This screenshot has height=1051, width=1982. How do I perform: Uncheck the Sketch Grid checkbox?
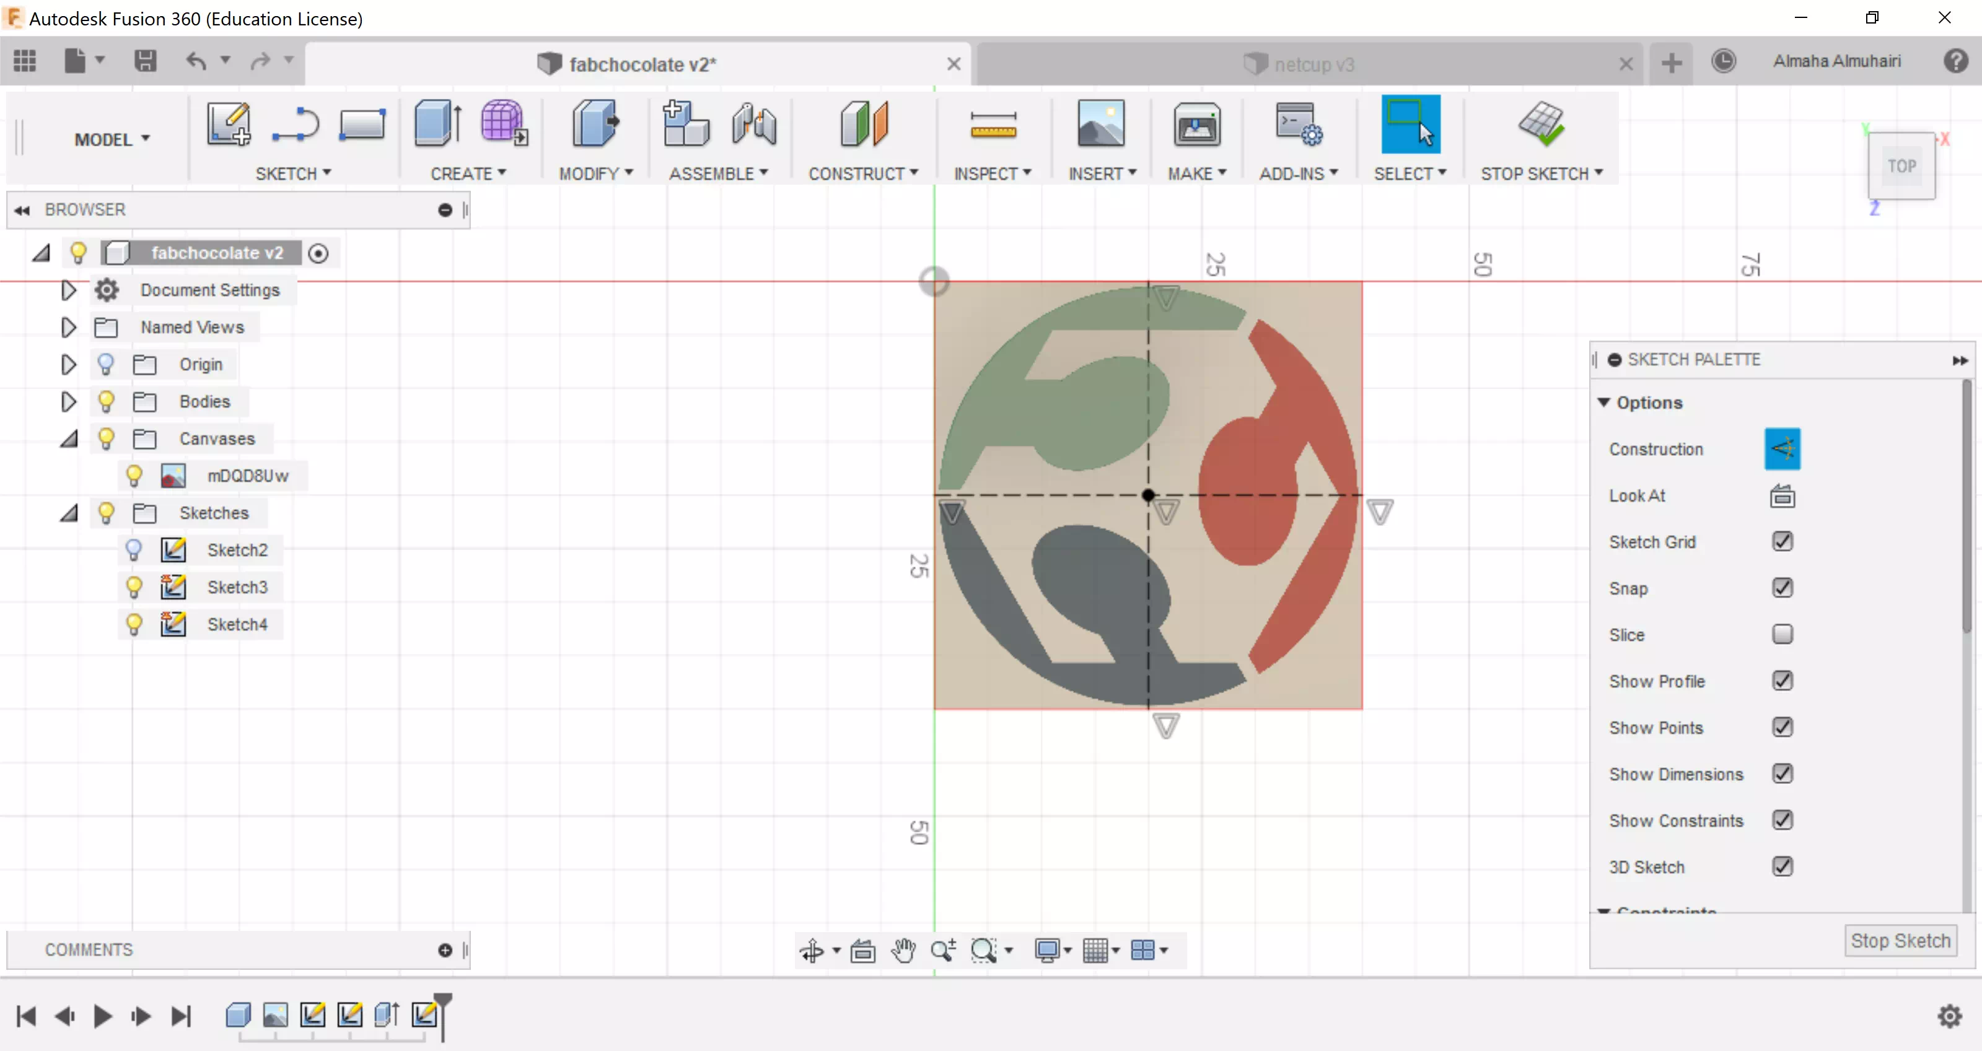1782,542
